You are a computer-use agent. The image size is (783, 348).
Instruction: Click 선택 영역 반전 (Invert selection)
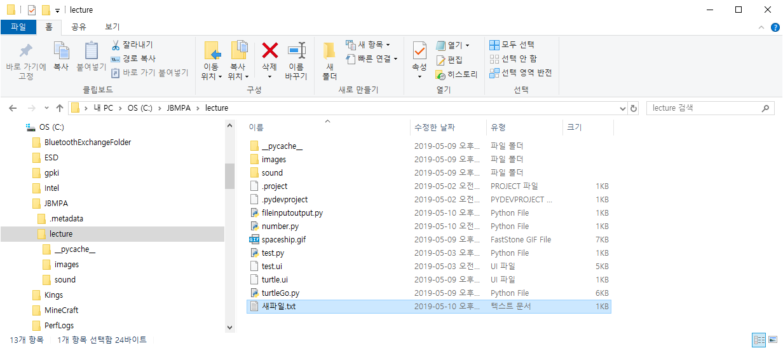521,73
